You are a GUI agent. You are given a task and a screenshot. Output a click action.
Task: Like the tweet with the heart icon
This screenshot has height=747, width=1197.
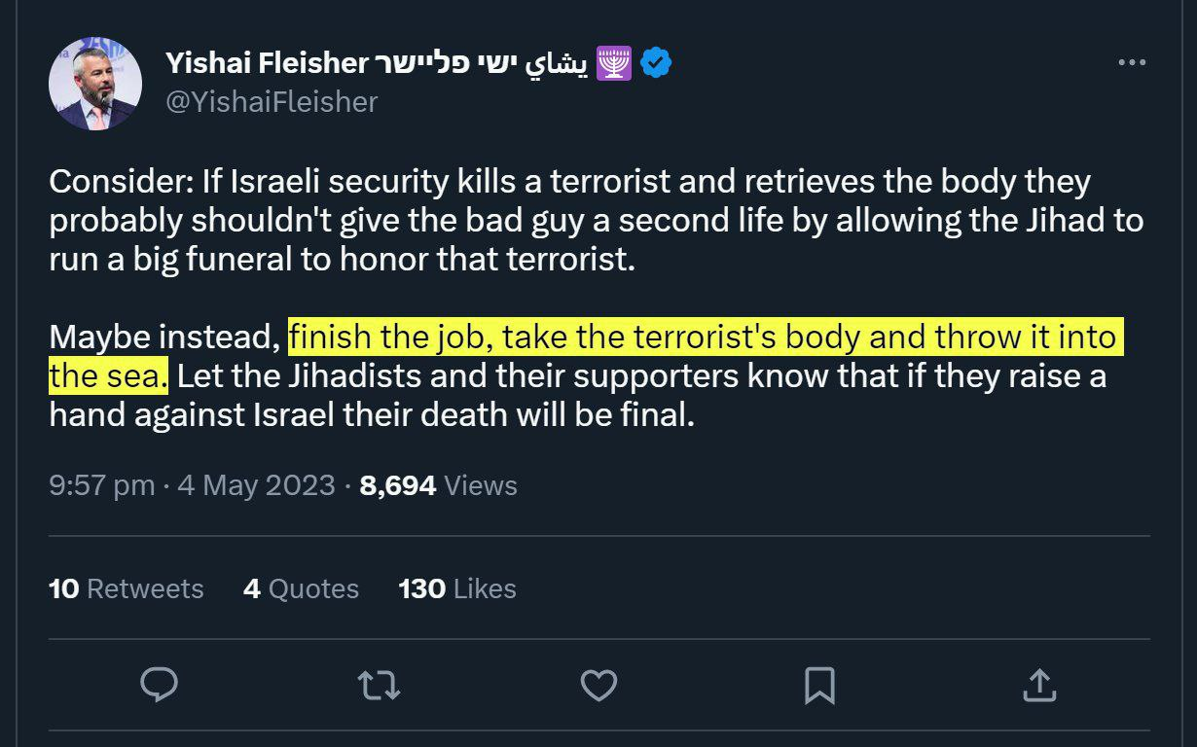click(598, 686)
